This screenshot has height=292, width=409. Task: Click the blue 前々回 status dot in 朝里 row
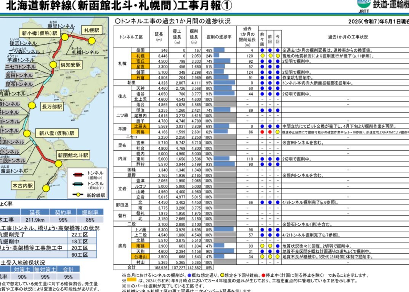262,83
